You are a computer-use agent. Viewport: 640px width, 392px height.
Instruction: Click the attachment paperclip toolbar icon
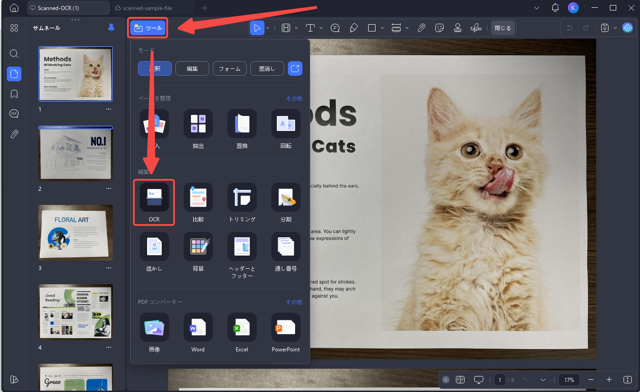421,28
